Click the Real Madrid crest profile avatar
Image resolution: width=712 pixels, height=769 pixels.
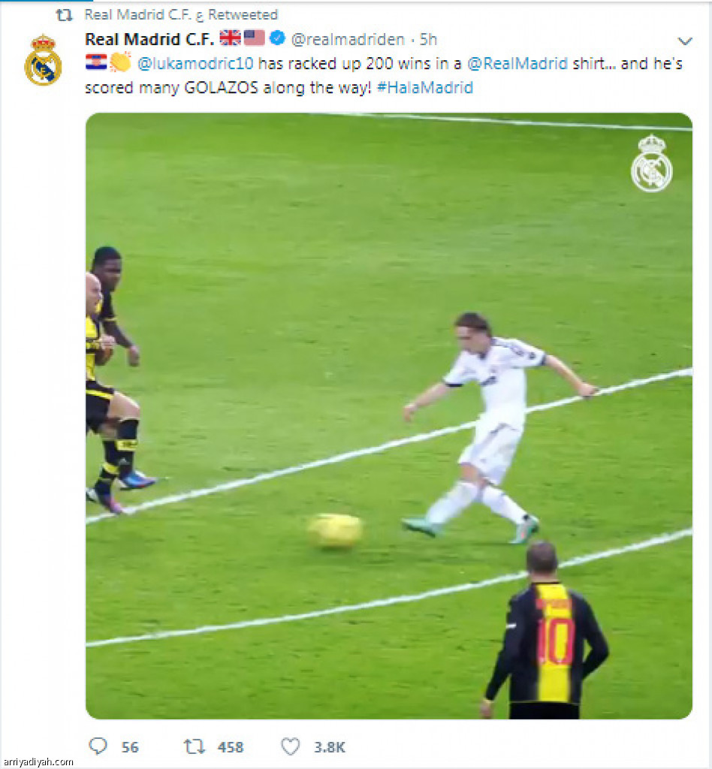[x=43, y=60]
